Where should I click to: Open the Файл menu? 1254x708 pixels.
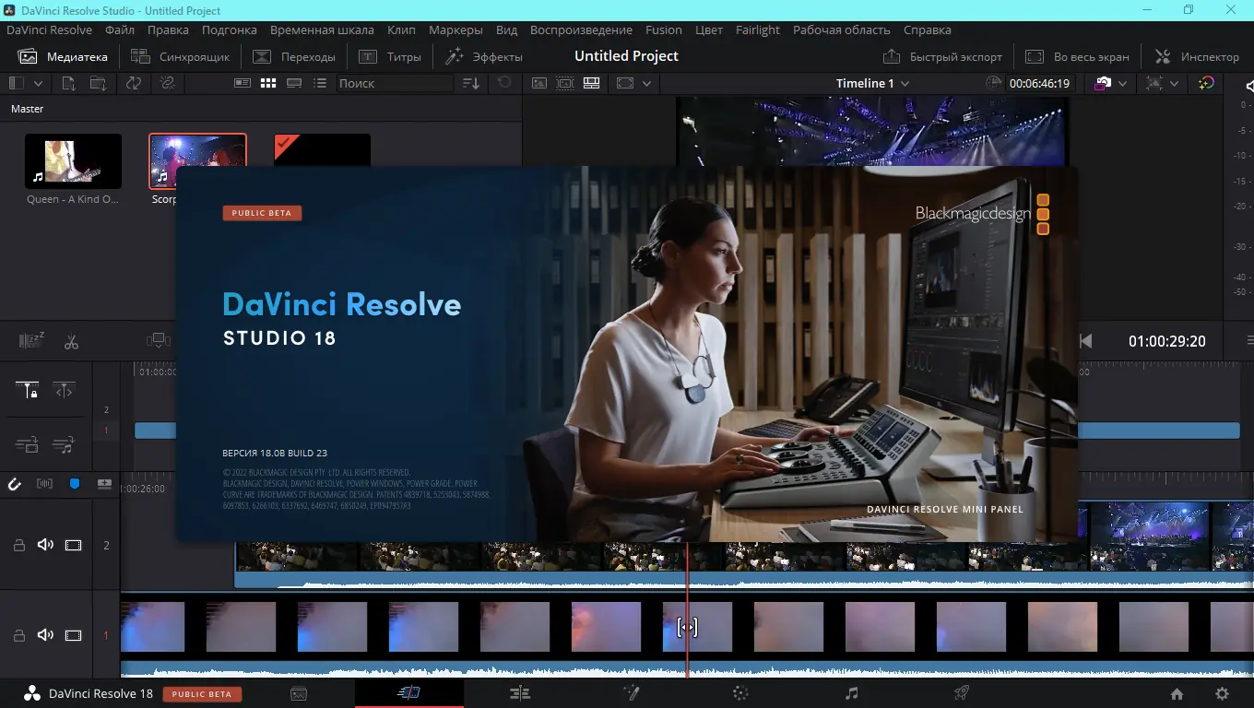[x=120, y=29]
